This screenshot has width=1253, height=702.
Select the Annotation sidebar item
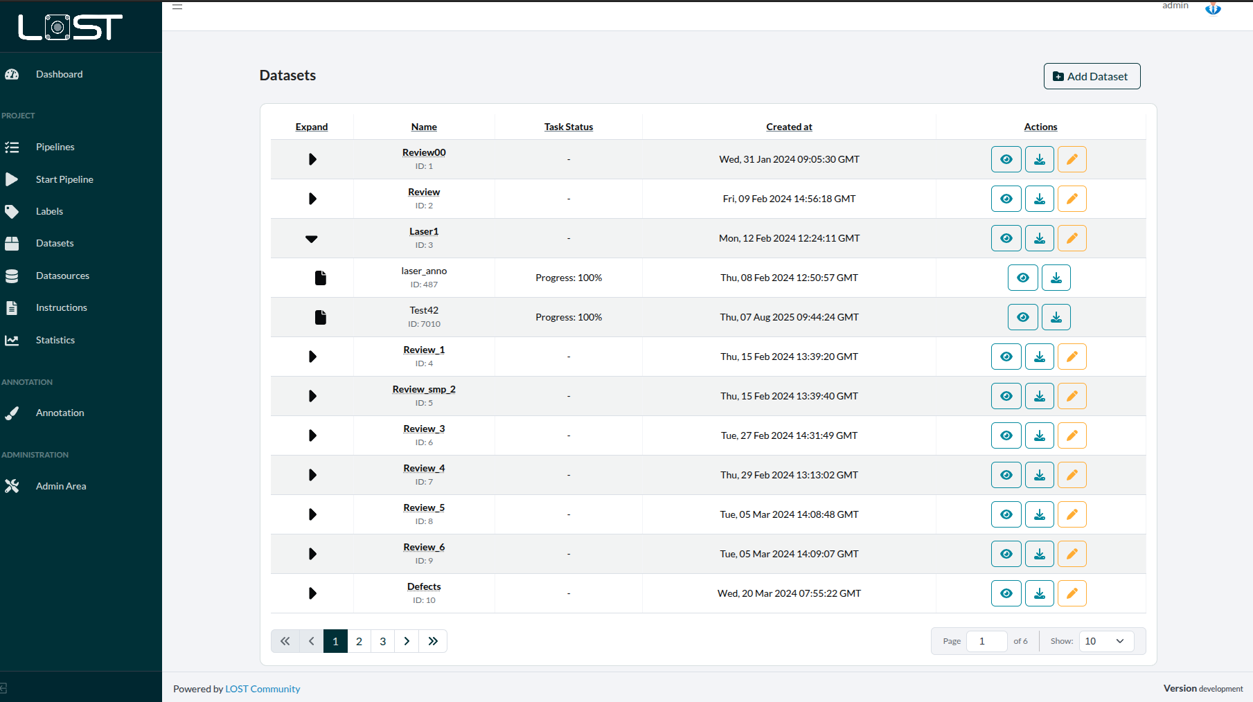[x=60, y=413]
